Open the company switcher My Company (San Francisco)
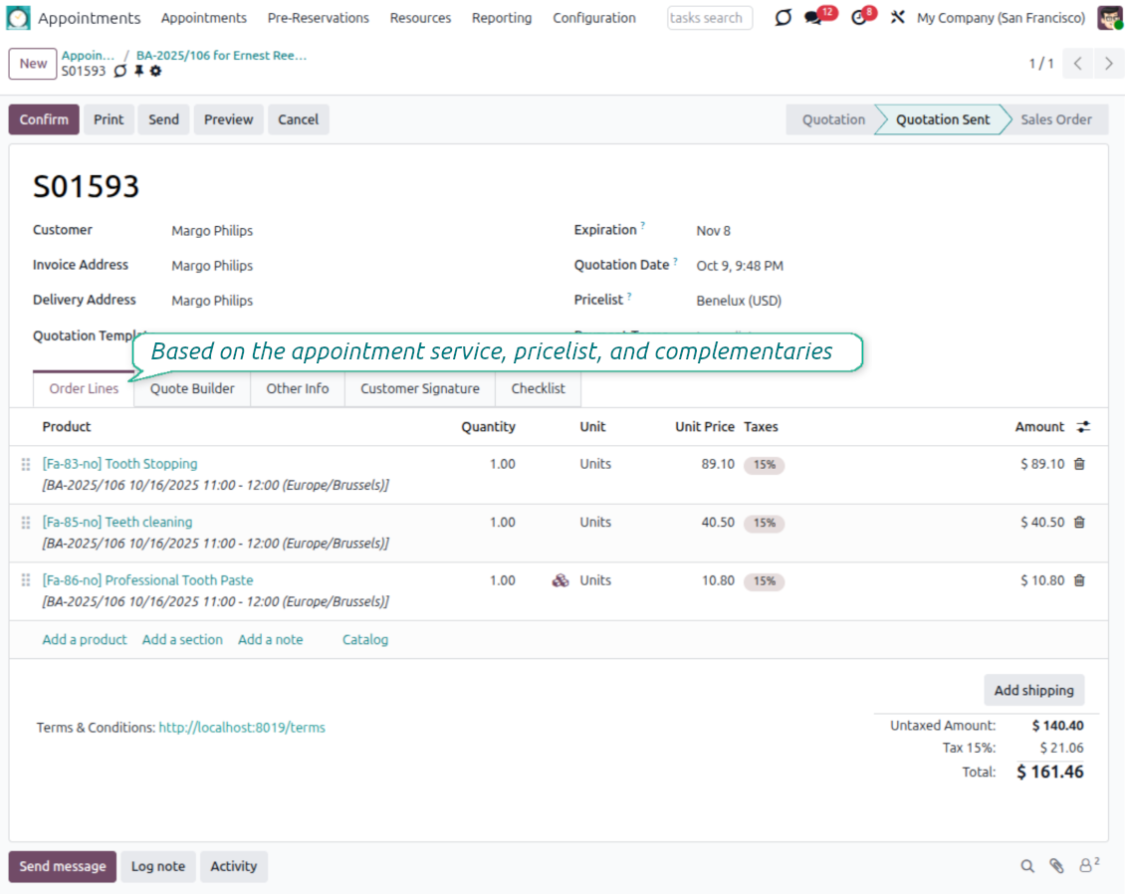Image resolution: width=1125 pixels, height=894 pixels. [1001, 18]
